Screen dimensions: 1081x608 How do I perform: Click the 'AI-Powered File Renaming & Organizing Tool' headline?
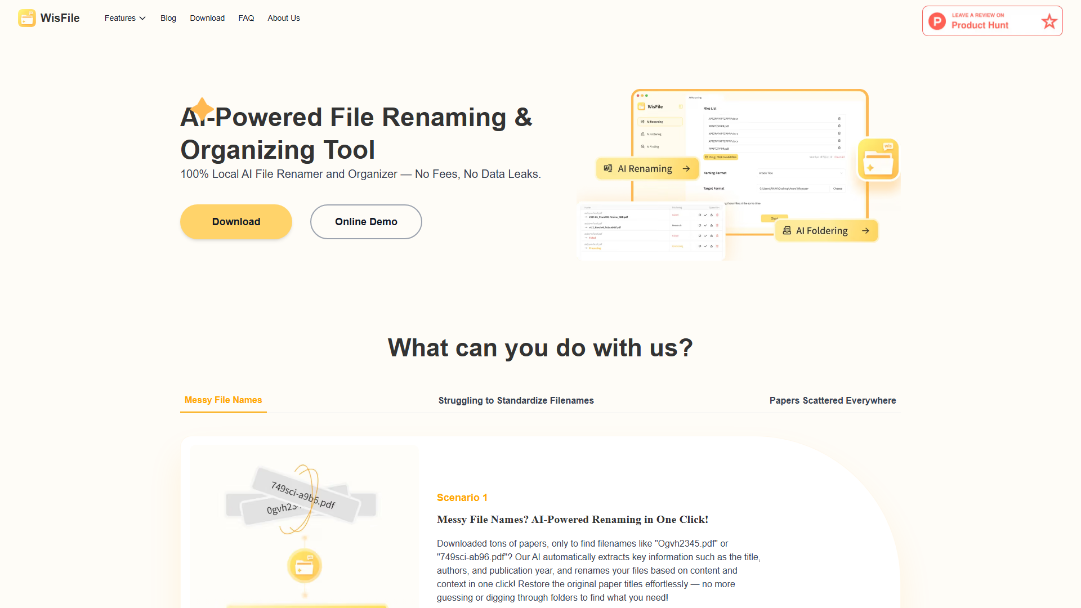coord(356,133)
